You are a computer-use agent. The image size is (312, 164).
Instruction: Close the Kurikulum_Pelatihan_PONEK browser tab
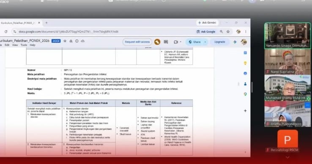tap(39, 23)
